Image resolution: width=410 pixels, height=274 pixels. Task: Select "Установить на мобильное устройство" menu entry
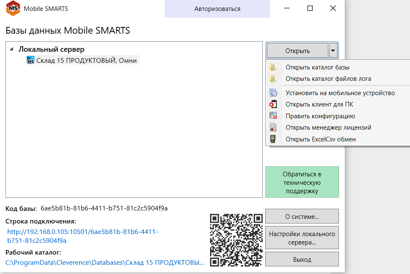point(338,93)
